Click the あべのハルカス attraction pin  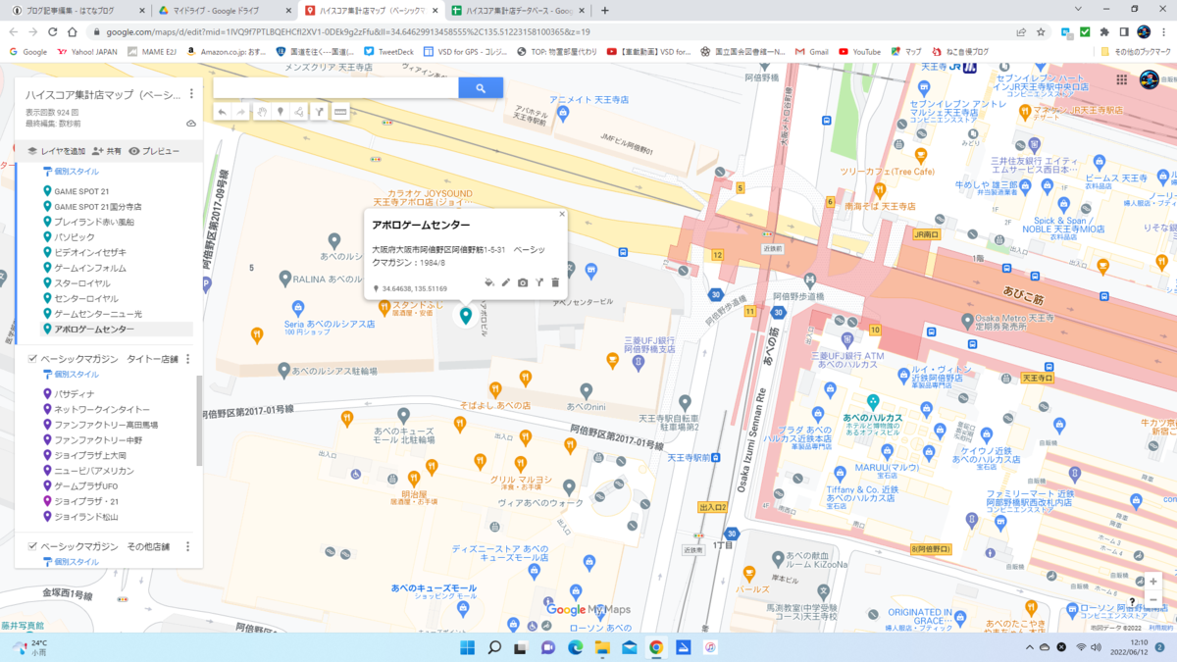pyautogui.click(x=872, y=401)
